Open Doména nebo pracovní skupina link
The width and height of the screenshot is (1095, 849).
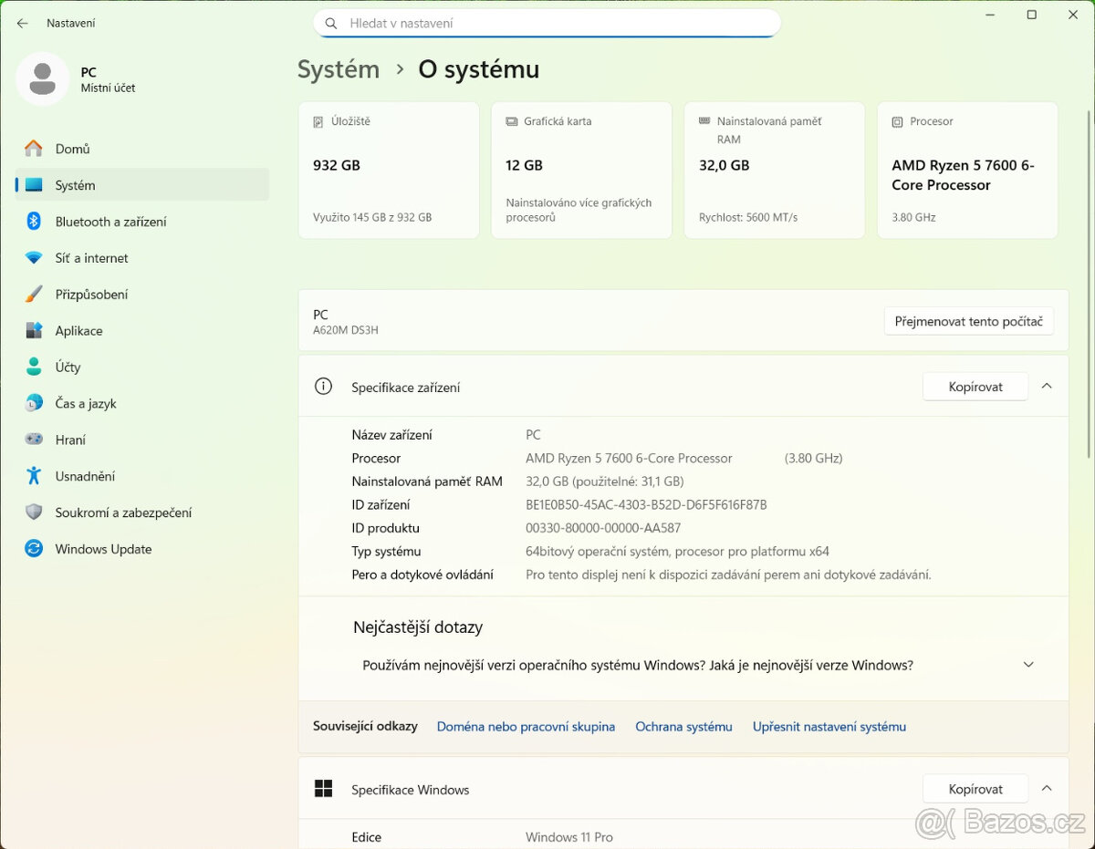pos(526,727)
